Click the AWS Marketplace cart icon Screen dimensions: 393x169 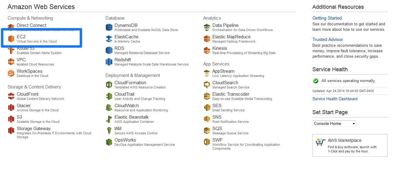point(320,142)
